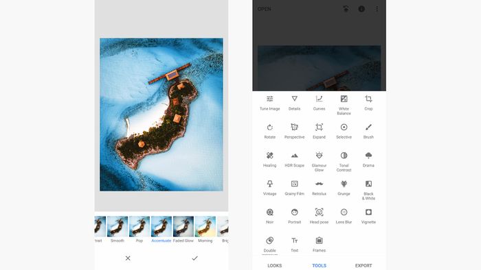The image size is (481, 270).
Task: Open the Tonal Contrast tool
Action: click(x=344, y=162)
